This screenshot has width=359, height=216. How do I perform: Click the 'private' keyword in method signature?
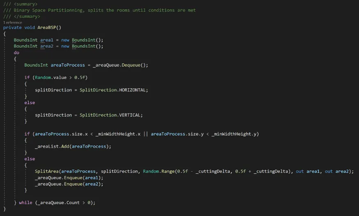click(12, 27)
